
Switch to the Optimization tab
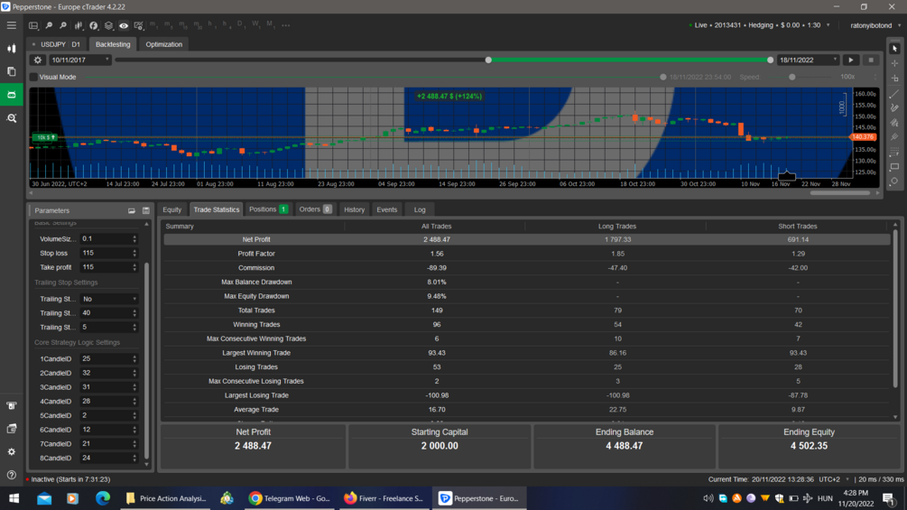pos(163,44)
